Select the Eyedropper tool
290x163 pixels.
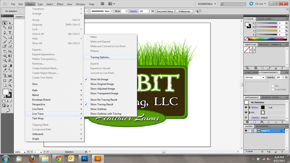(4, 70)
